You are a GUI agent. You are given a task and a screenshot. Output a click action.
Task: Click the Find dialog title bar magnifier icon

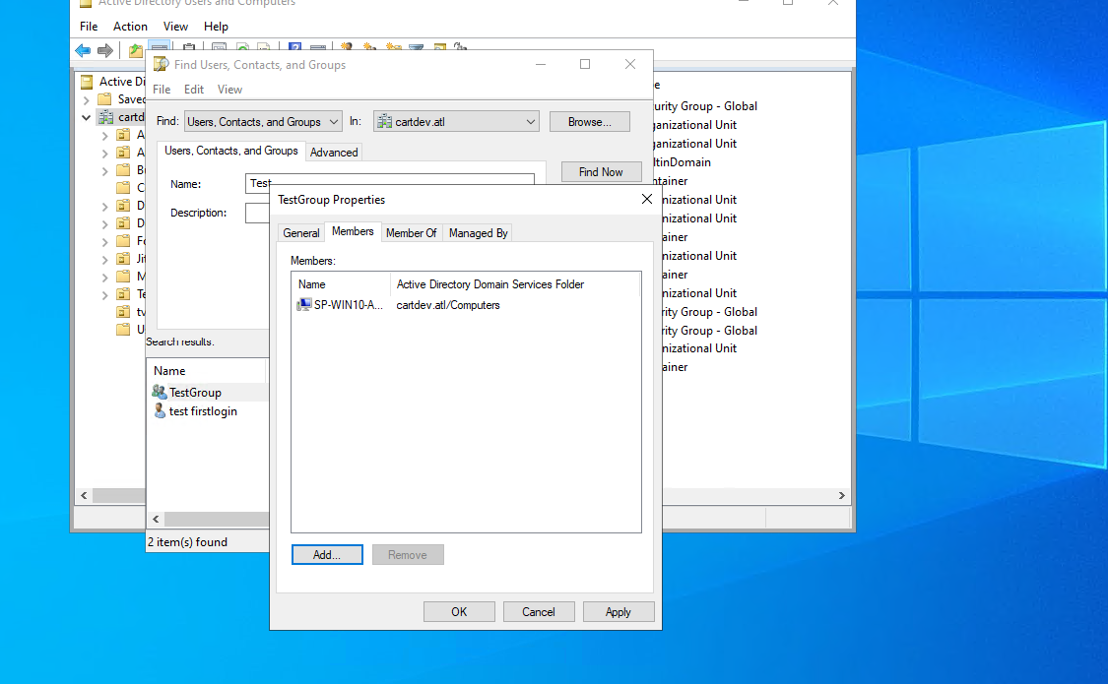162,64
